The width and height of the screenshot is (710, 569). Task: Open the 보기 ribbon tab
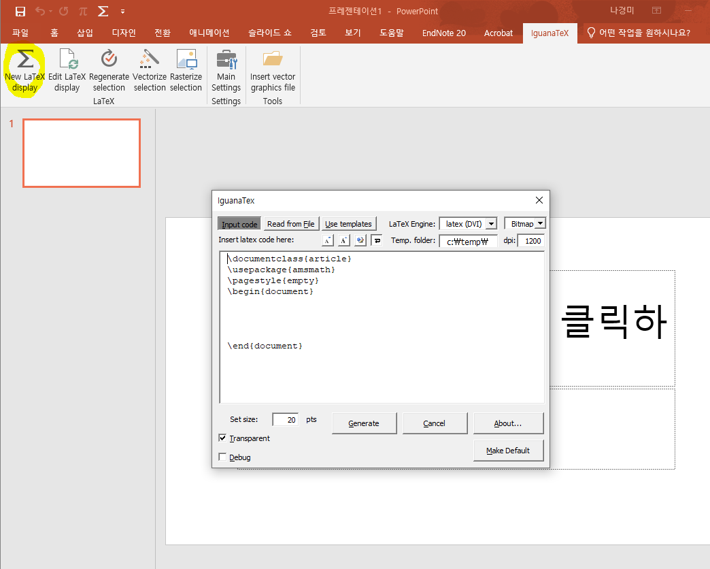(x=353, y=33)
